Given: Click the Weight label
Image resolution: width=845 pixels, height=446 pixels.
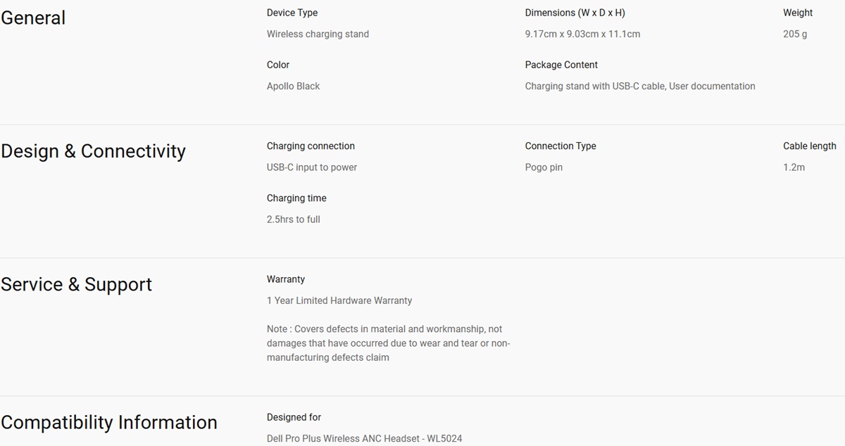Looking at the screenshot, I should click(798, 13).
